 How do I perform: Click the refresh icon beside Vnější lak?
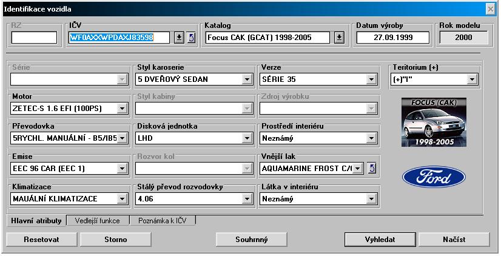pos(372,168)
